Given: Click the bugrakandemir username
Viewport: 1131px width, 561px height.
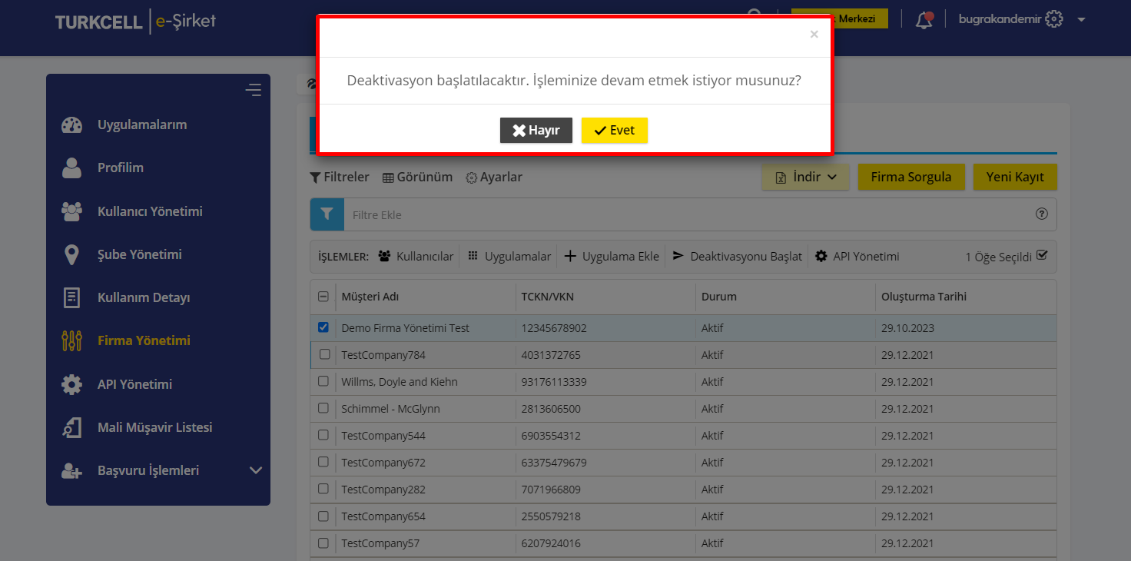Looking at the screenshot, I should pos(1000,19).
